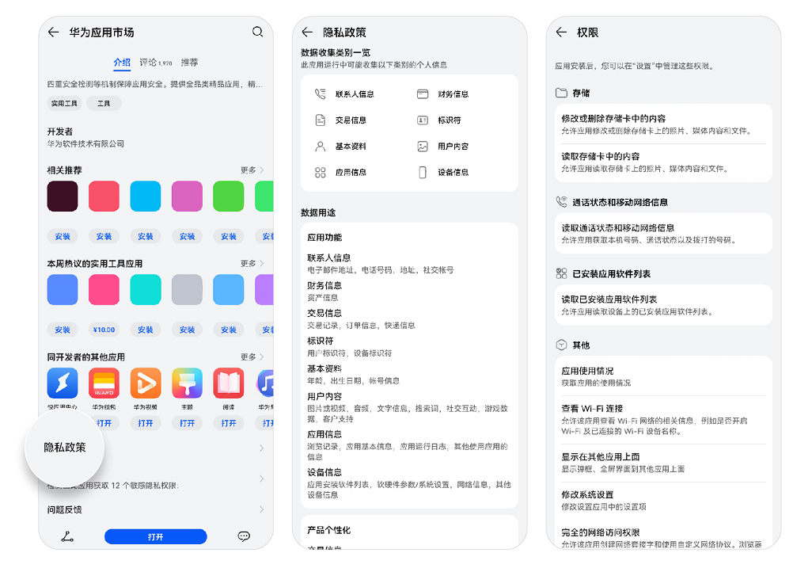
Task: Tap the 实用工具 category tag
Action: coord(64,104)
